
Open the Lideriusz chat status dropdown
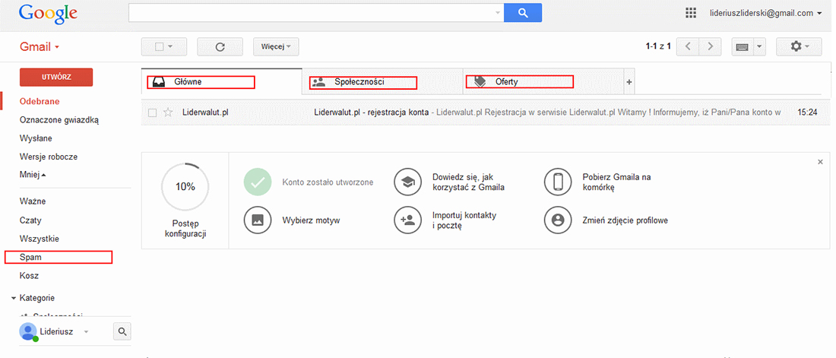(x=87, y=332)
